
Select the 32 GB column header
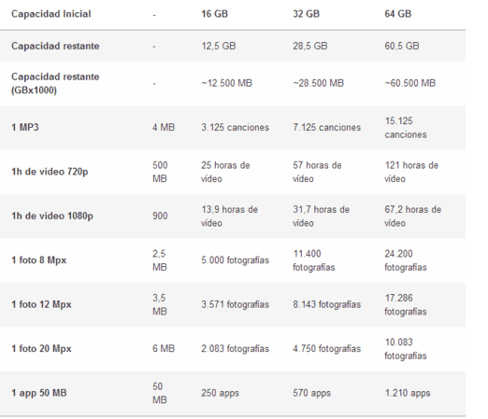click(306, 14)
